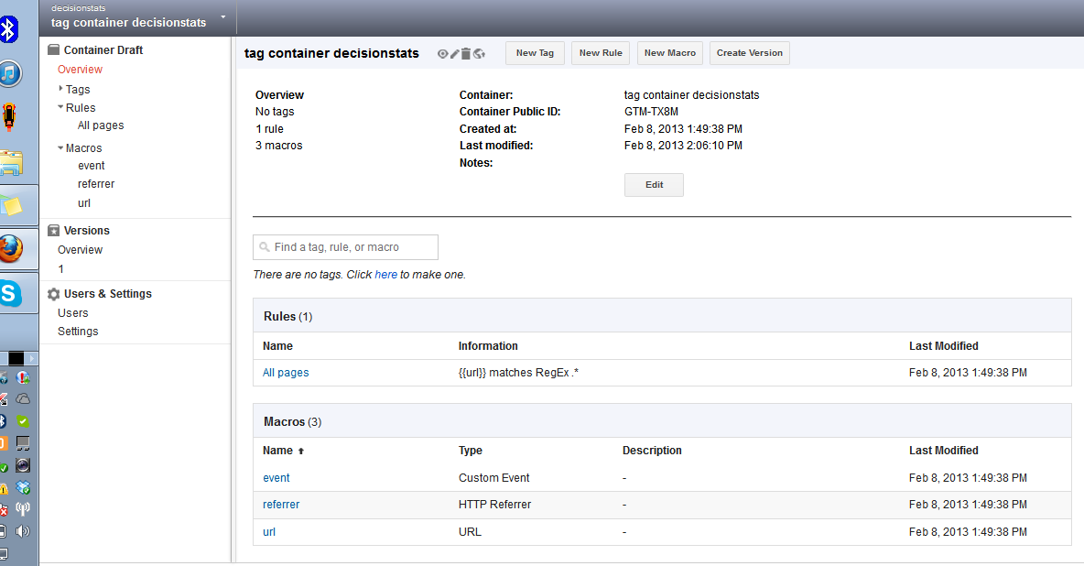Collapse the Rules tree in sidebar
This screenshot has height=566, width=1084.
pyautogui.click(x=60, y=107)
